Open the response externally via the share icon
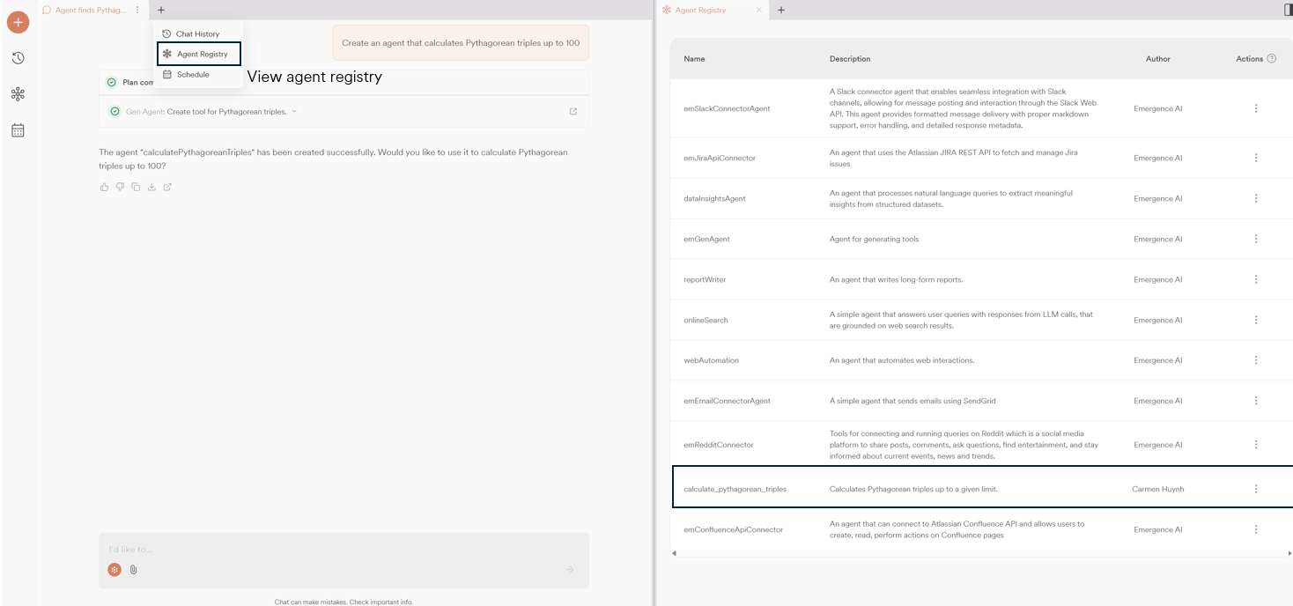The height and width of the screenshot is (606, 1293). point(167,187)
